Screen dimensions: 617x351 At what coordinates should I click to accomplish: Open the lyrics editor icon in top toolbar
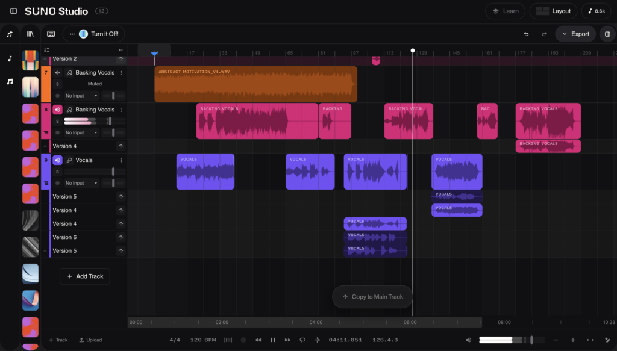pyautogui.click(x=51, y=34)
